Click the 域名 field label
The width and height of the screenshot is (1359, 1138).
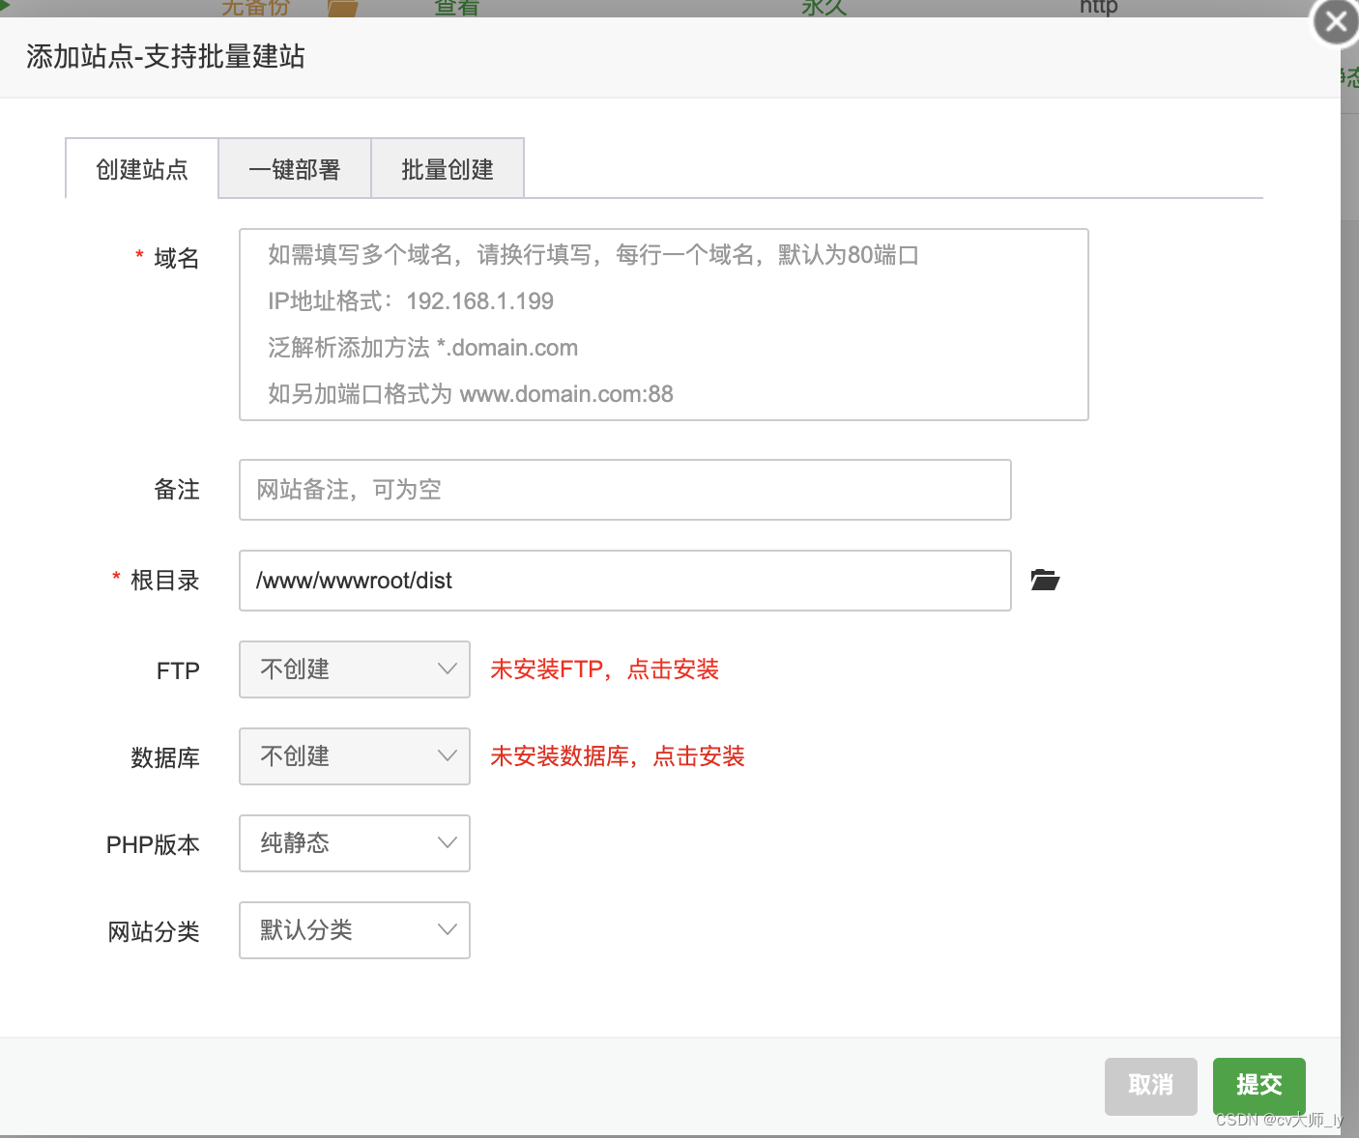coord(177,258)
